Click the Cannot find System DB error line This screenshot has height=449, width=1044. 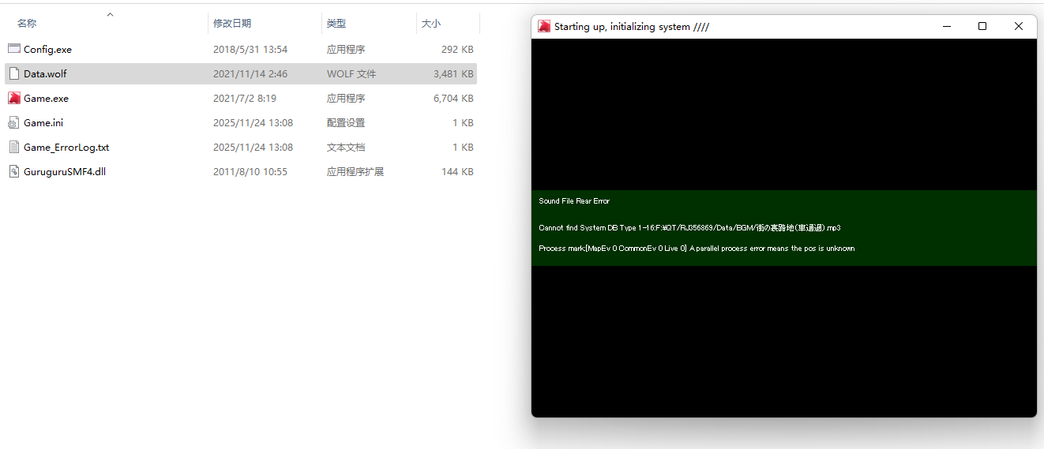coord(689,227)
